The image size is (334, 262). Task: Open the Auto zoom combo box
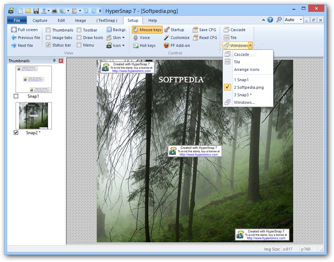point(294,20)
